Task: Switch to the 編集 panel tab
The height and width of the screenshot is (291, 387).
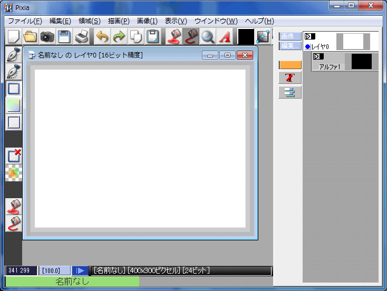Action: coord(290,46)
